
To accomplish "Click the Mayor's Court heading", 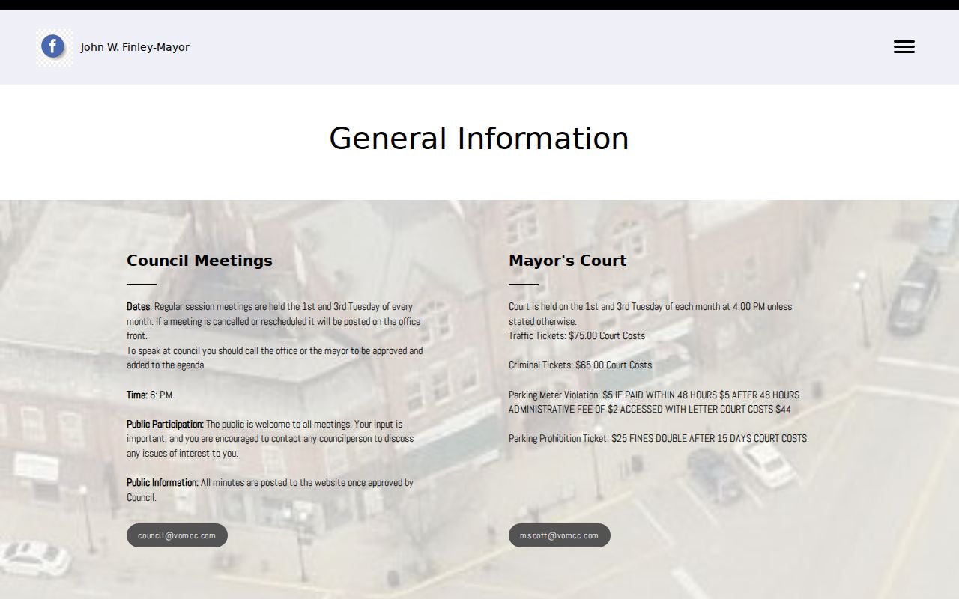I will (x=567, y=261).
